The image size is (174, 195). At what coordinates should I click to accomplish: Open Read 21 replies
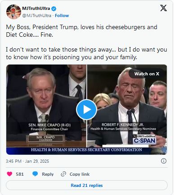click(87, 185)
